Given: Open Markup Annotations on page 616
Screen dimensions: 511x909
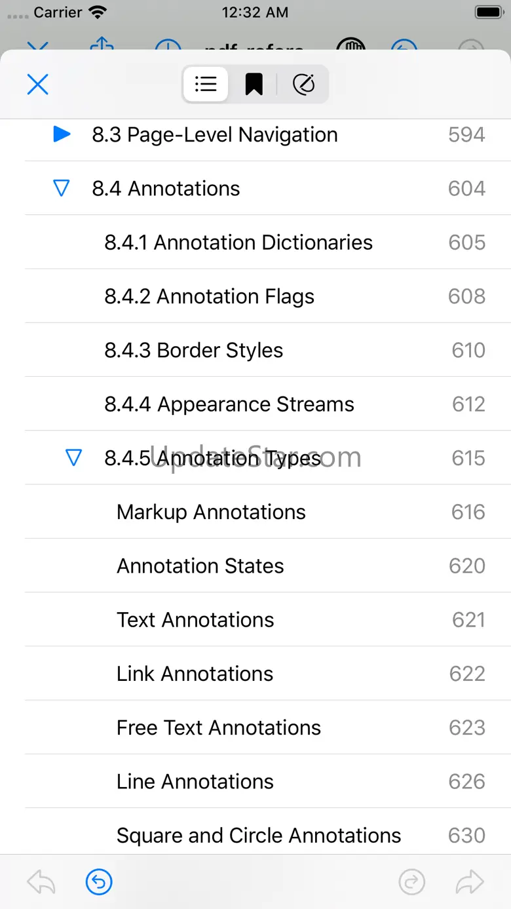Looking at the screenshot, I should pos(211,512).
